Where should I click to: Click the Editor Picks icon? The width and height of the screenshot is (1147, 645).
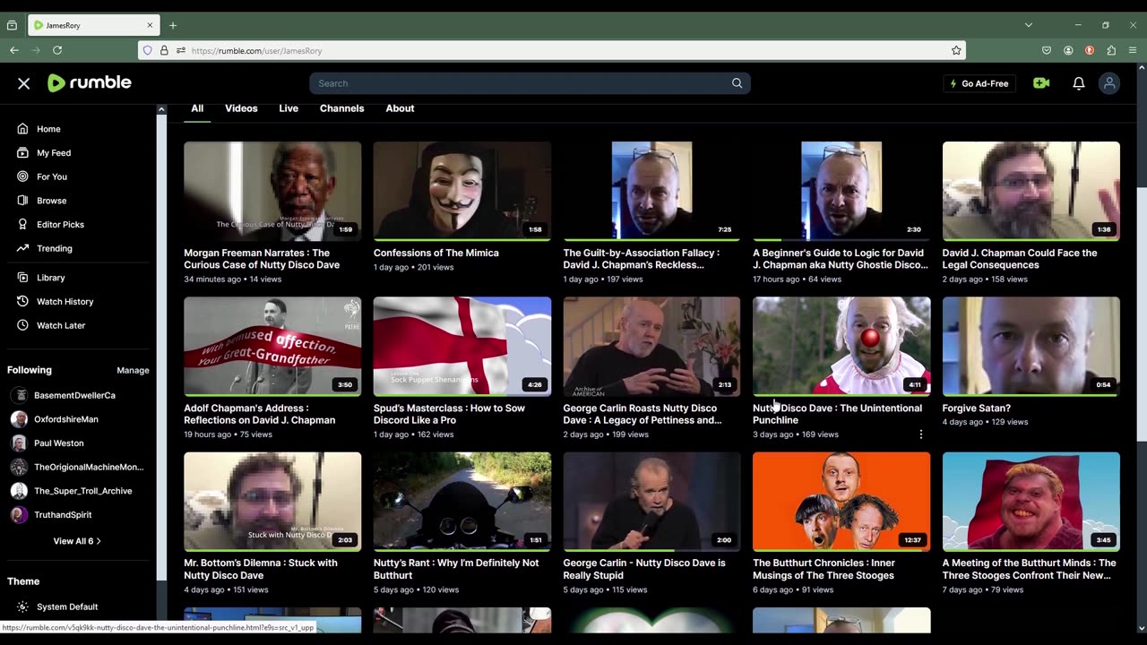22,225
